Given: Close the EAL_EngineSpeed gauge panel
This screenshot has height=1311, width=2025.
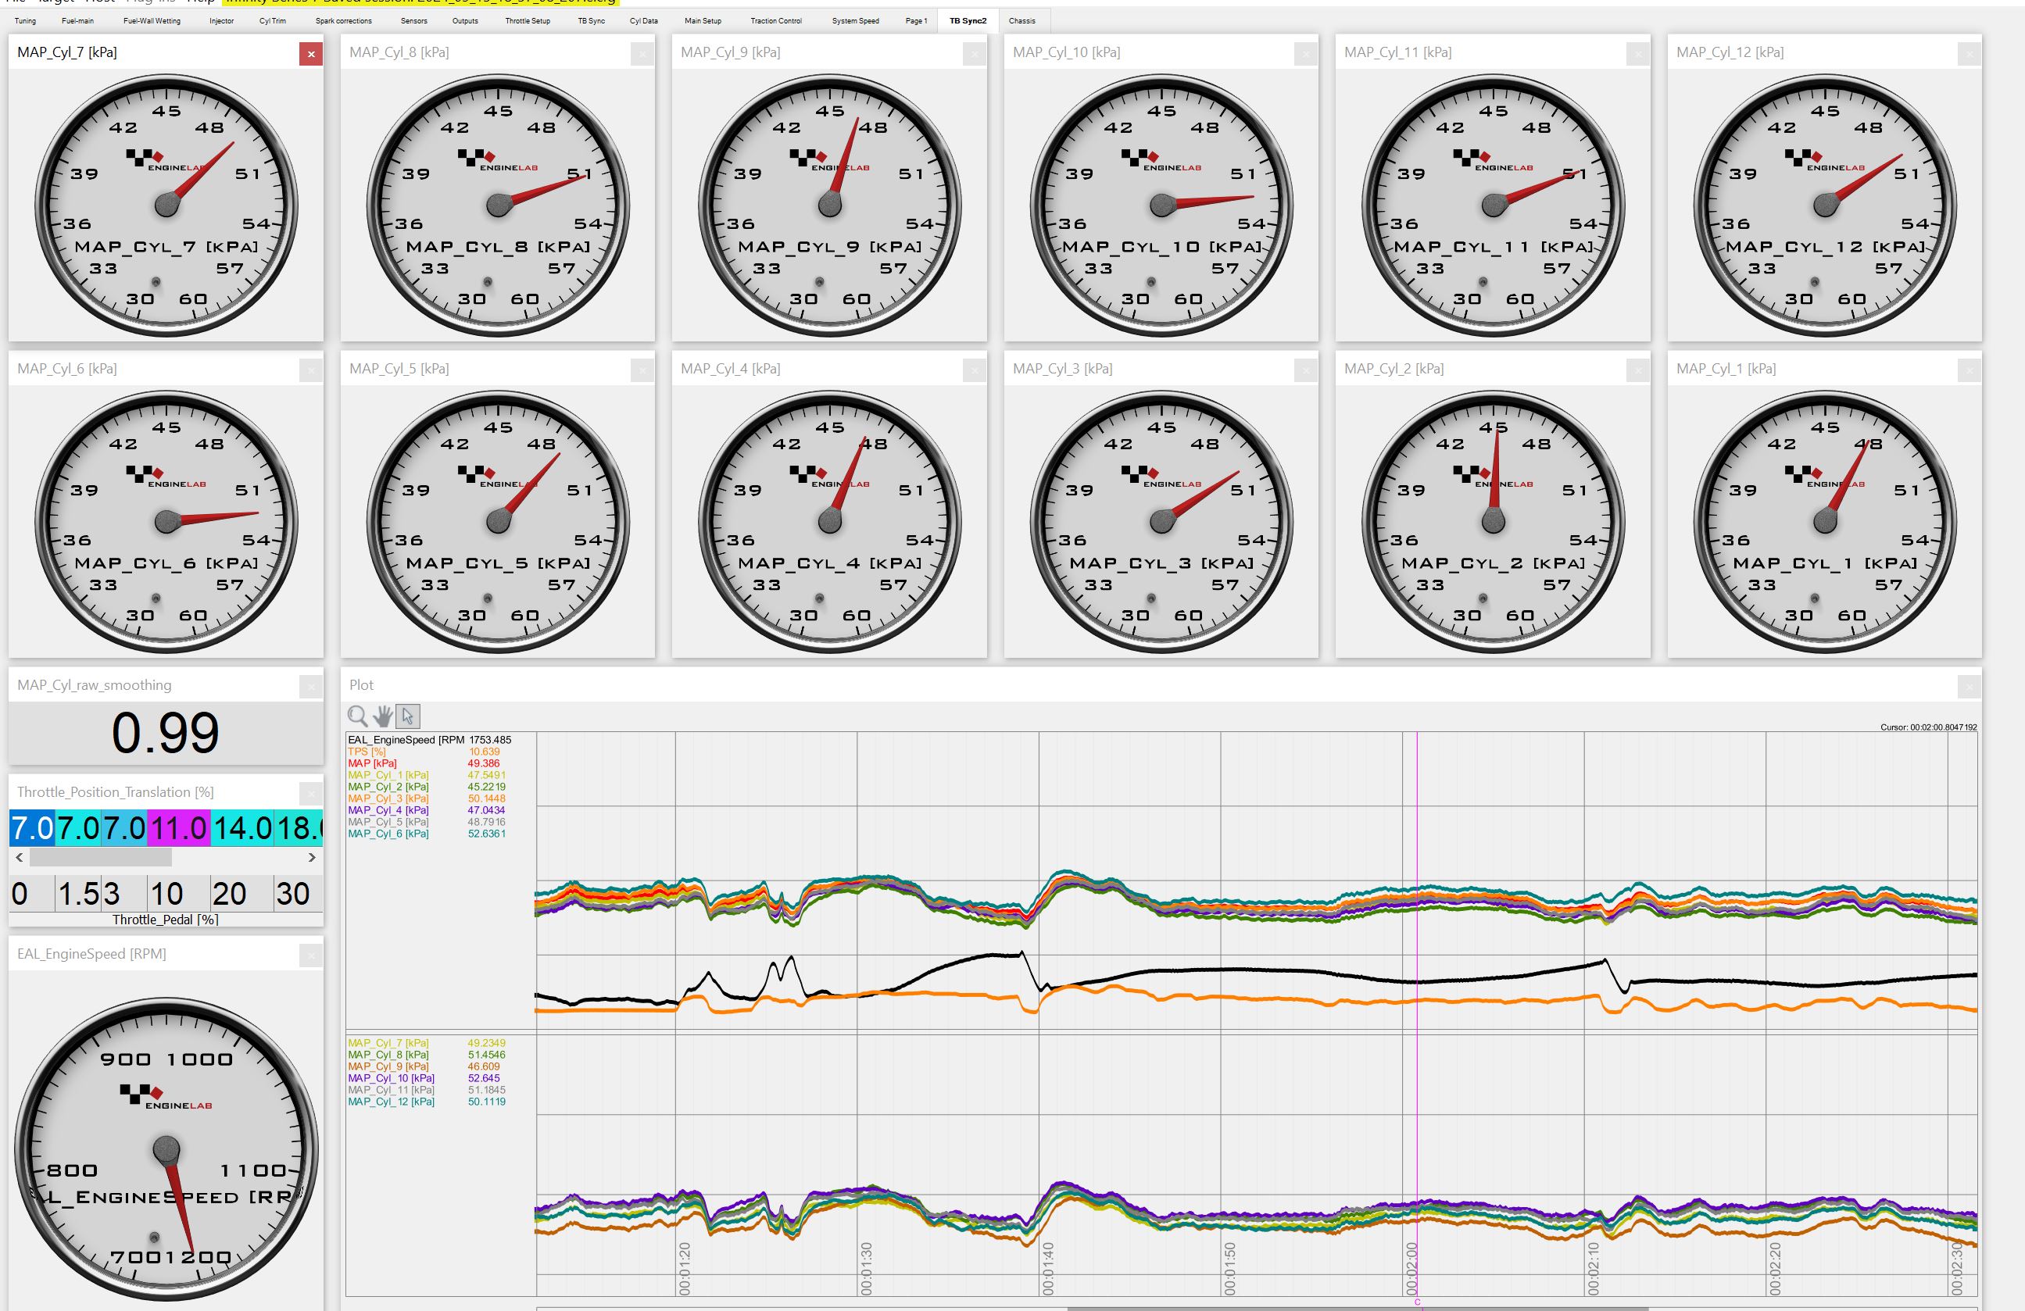Looking at the screenshot, I should tap(310, 956).
